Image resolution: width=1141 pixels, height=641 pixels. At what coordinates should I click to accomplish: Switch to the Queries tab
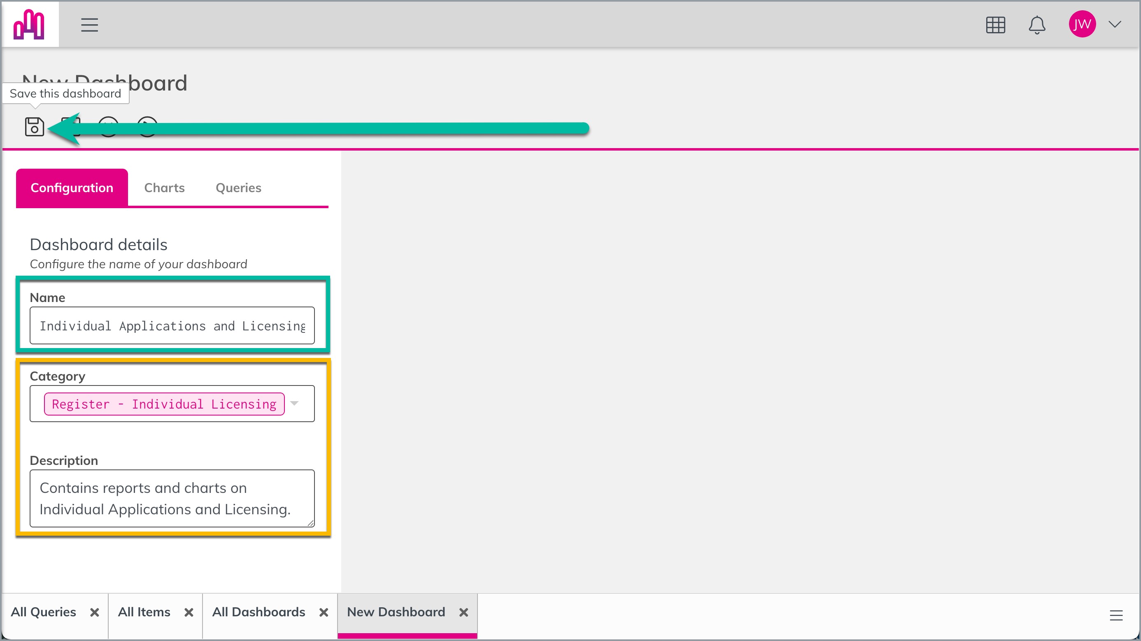click(238, 188)
